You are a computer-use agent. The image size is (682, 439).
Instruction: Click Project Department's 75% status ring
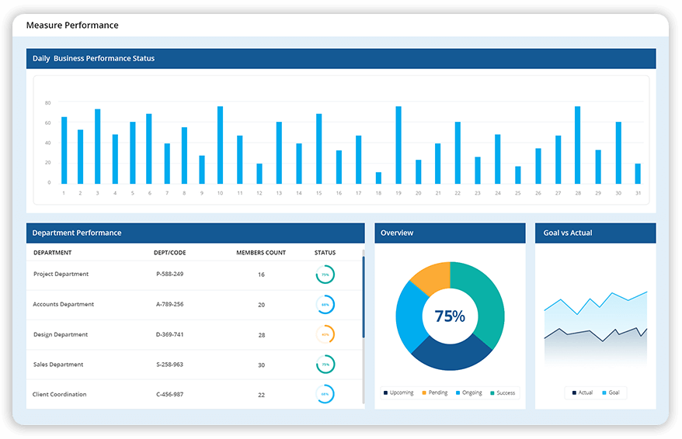click(x=325, y=275)
